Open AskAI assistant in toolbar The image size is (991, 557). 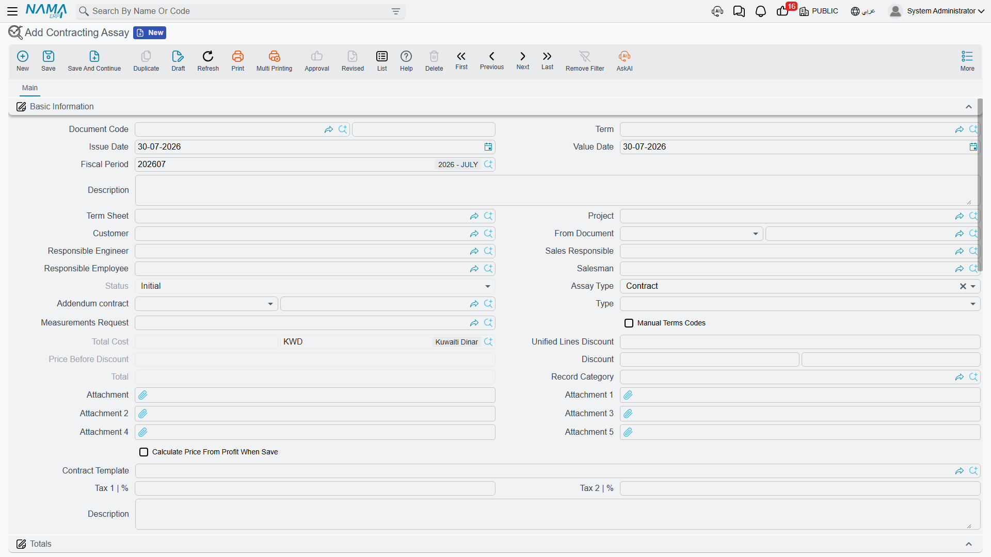click(x=625, y=56)
